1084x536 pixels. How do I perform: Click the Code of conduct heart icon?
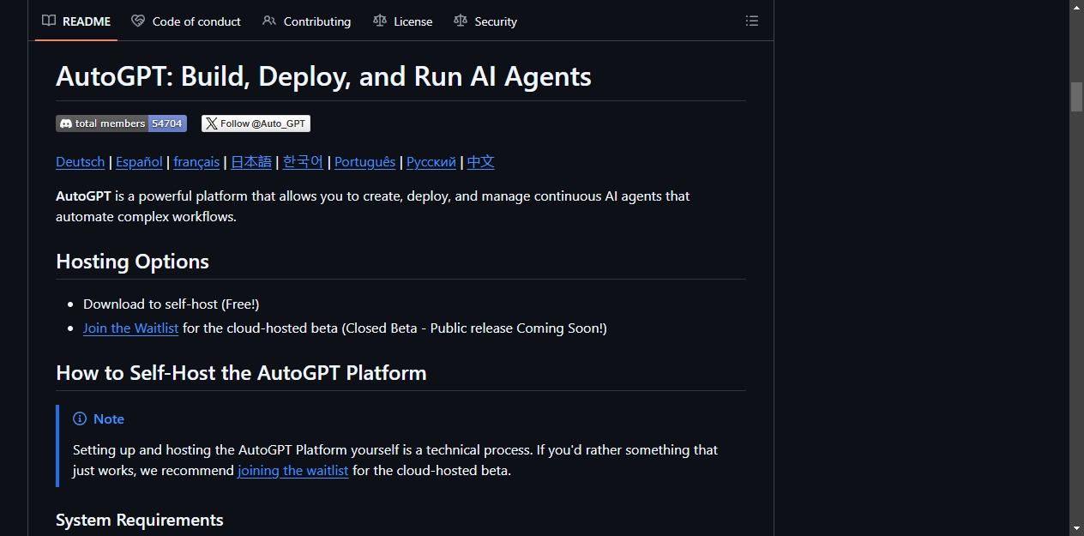click(138, 21)
